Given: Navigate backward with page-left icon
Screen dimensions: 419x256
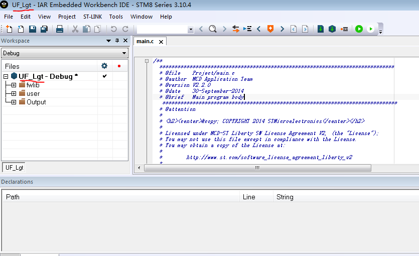Looking at the screenshot, I should 294,29.
